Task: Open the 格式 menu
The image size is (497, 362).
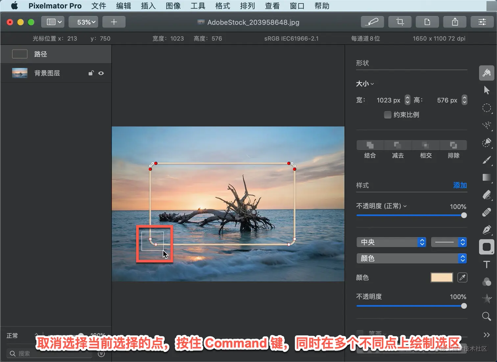Action: coord(223,6)
